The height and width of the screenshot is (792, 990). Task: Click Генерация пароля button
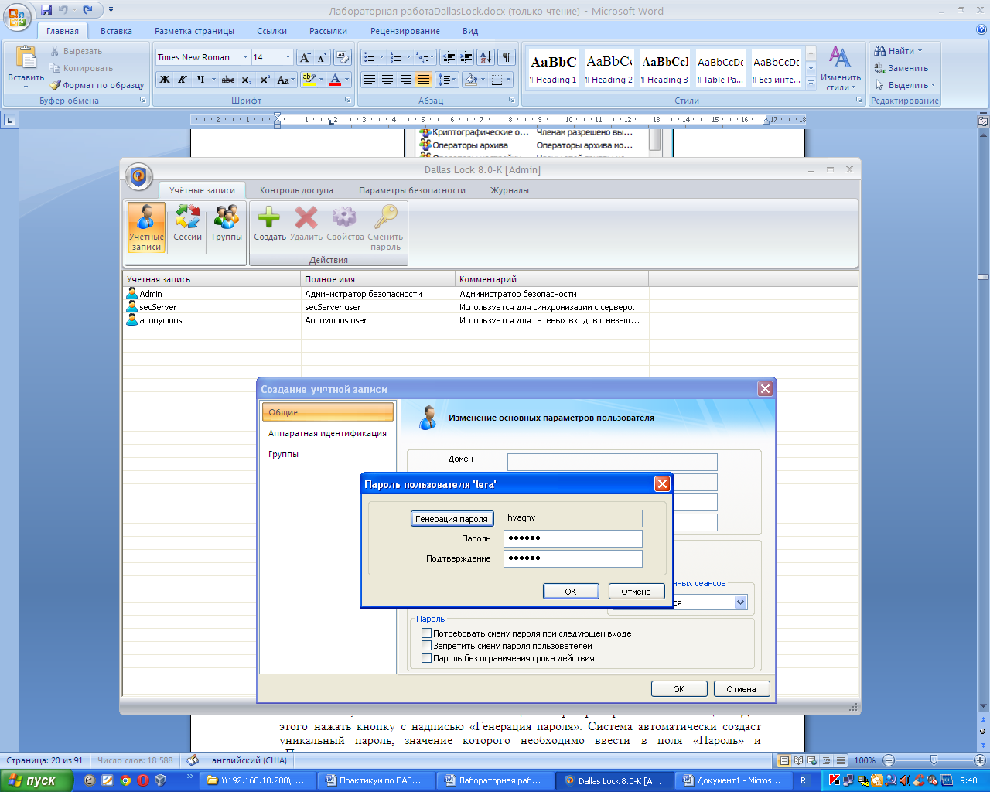click(452, 519)
